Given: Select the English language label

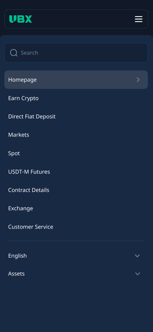Looking at the screenshot, I should tap(18, 256).
